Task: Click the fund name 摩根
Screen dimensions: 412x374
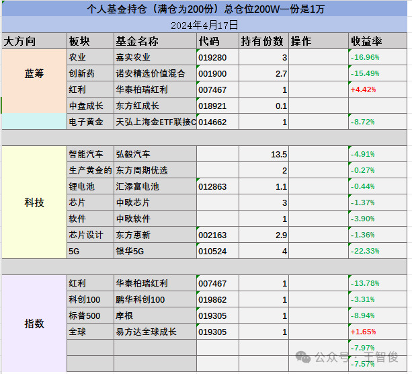Action: [155, 315]
